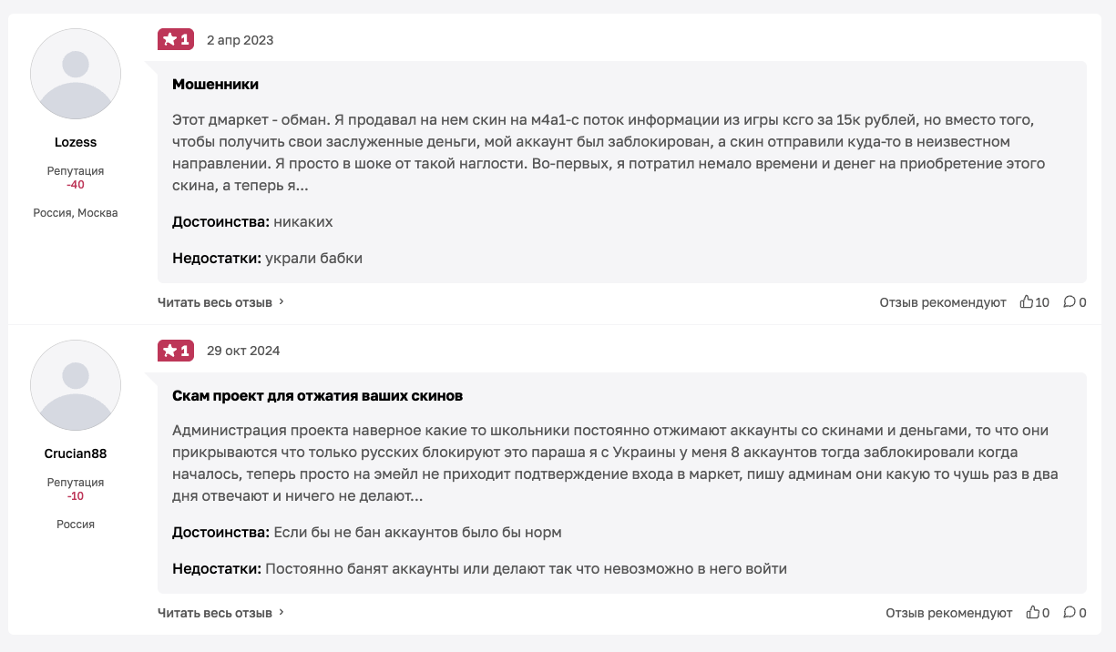Open Lozess user profile name
The image size is (1116, 652).
[76, 142]
